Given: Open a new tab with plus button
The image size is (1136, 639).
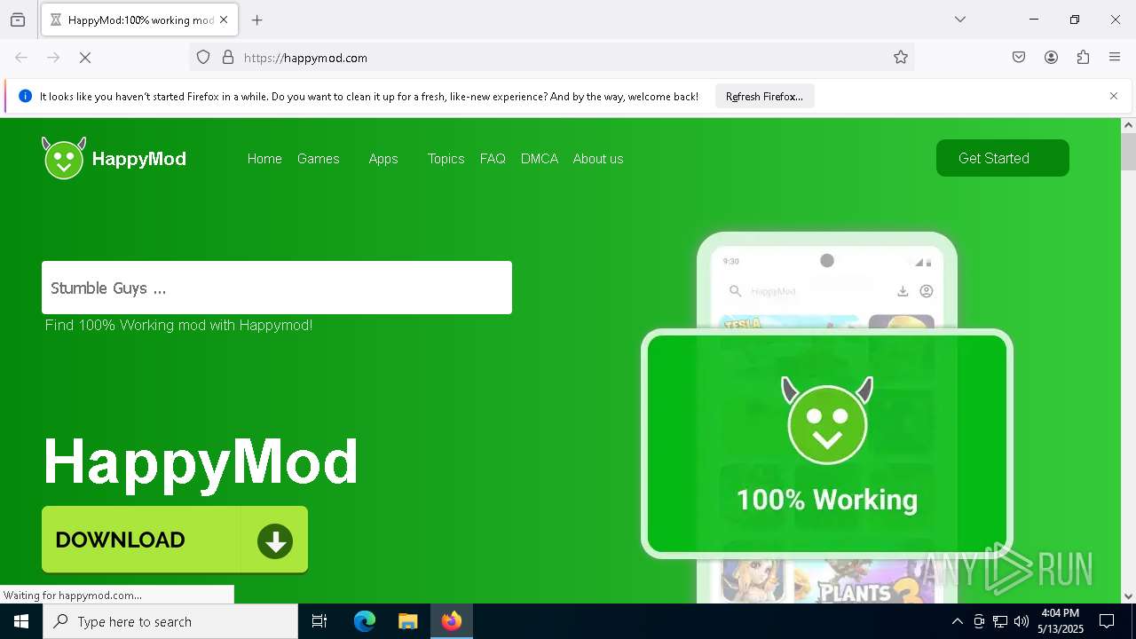Looking at the screenshot, I should click(257, 20).
